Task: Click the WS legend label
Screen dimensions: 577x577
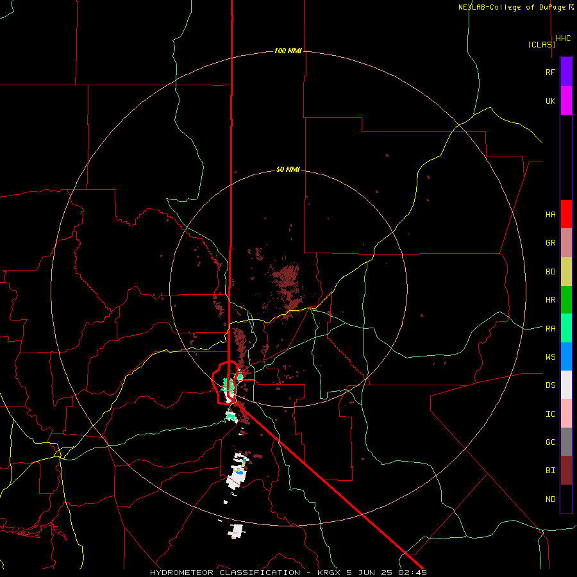Action: pyautogui.click(x=550, y=356)
